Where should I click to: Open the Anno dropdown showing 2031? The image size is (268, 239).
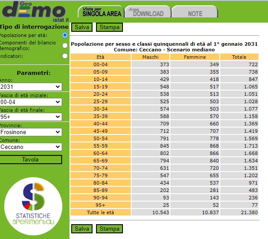point(31,87)
